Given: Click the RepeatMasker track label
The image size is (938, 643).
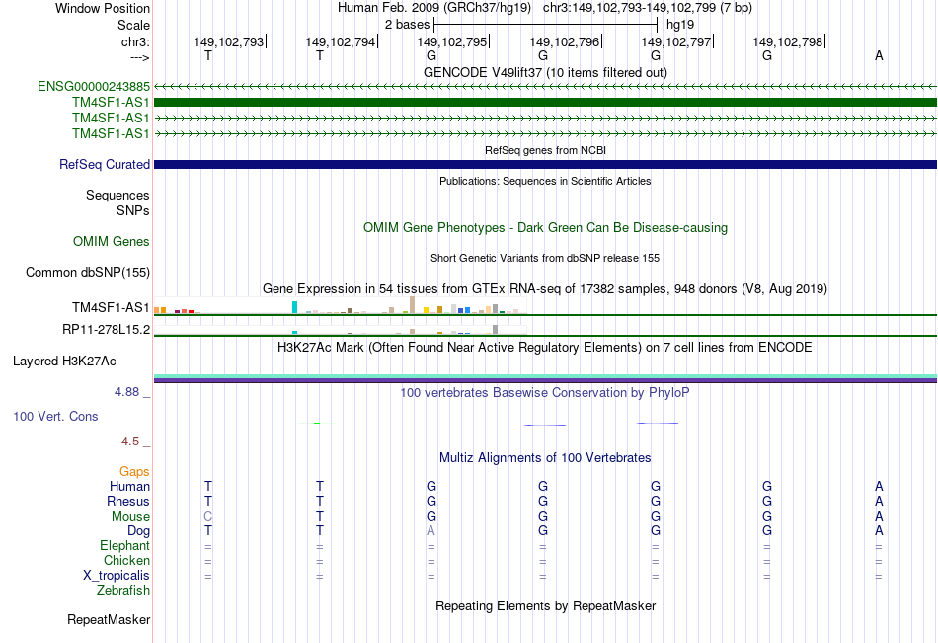Looking at the screenshot, I should tap(109, 619).
